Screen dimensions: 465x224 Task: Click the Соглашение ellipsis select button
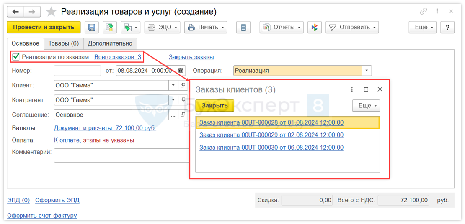(x=173, y=115)
